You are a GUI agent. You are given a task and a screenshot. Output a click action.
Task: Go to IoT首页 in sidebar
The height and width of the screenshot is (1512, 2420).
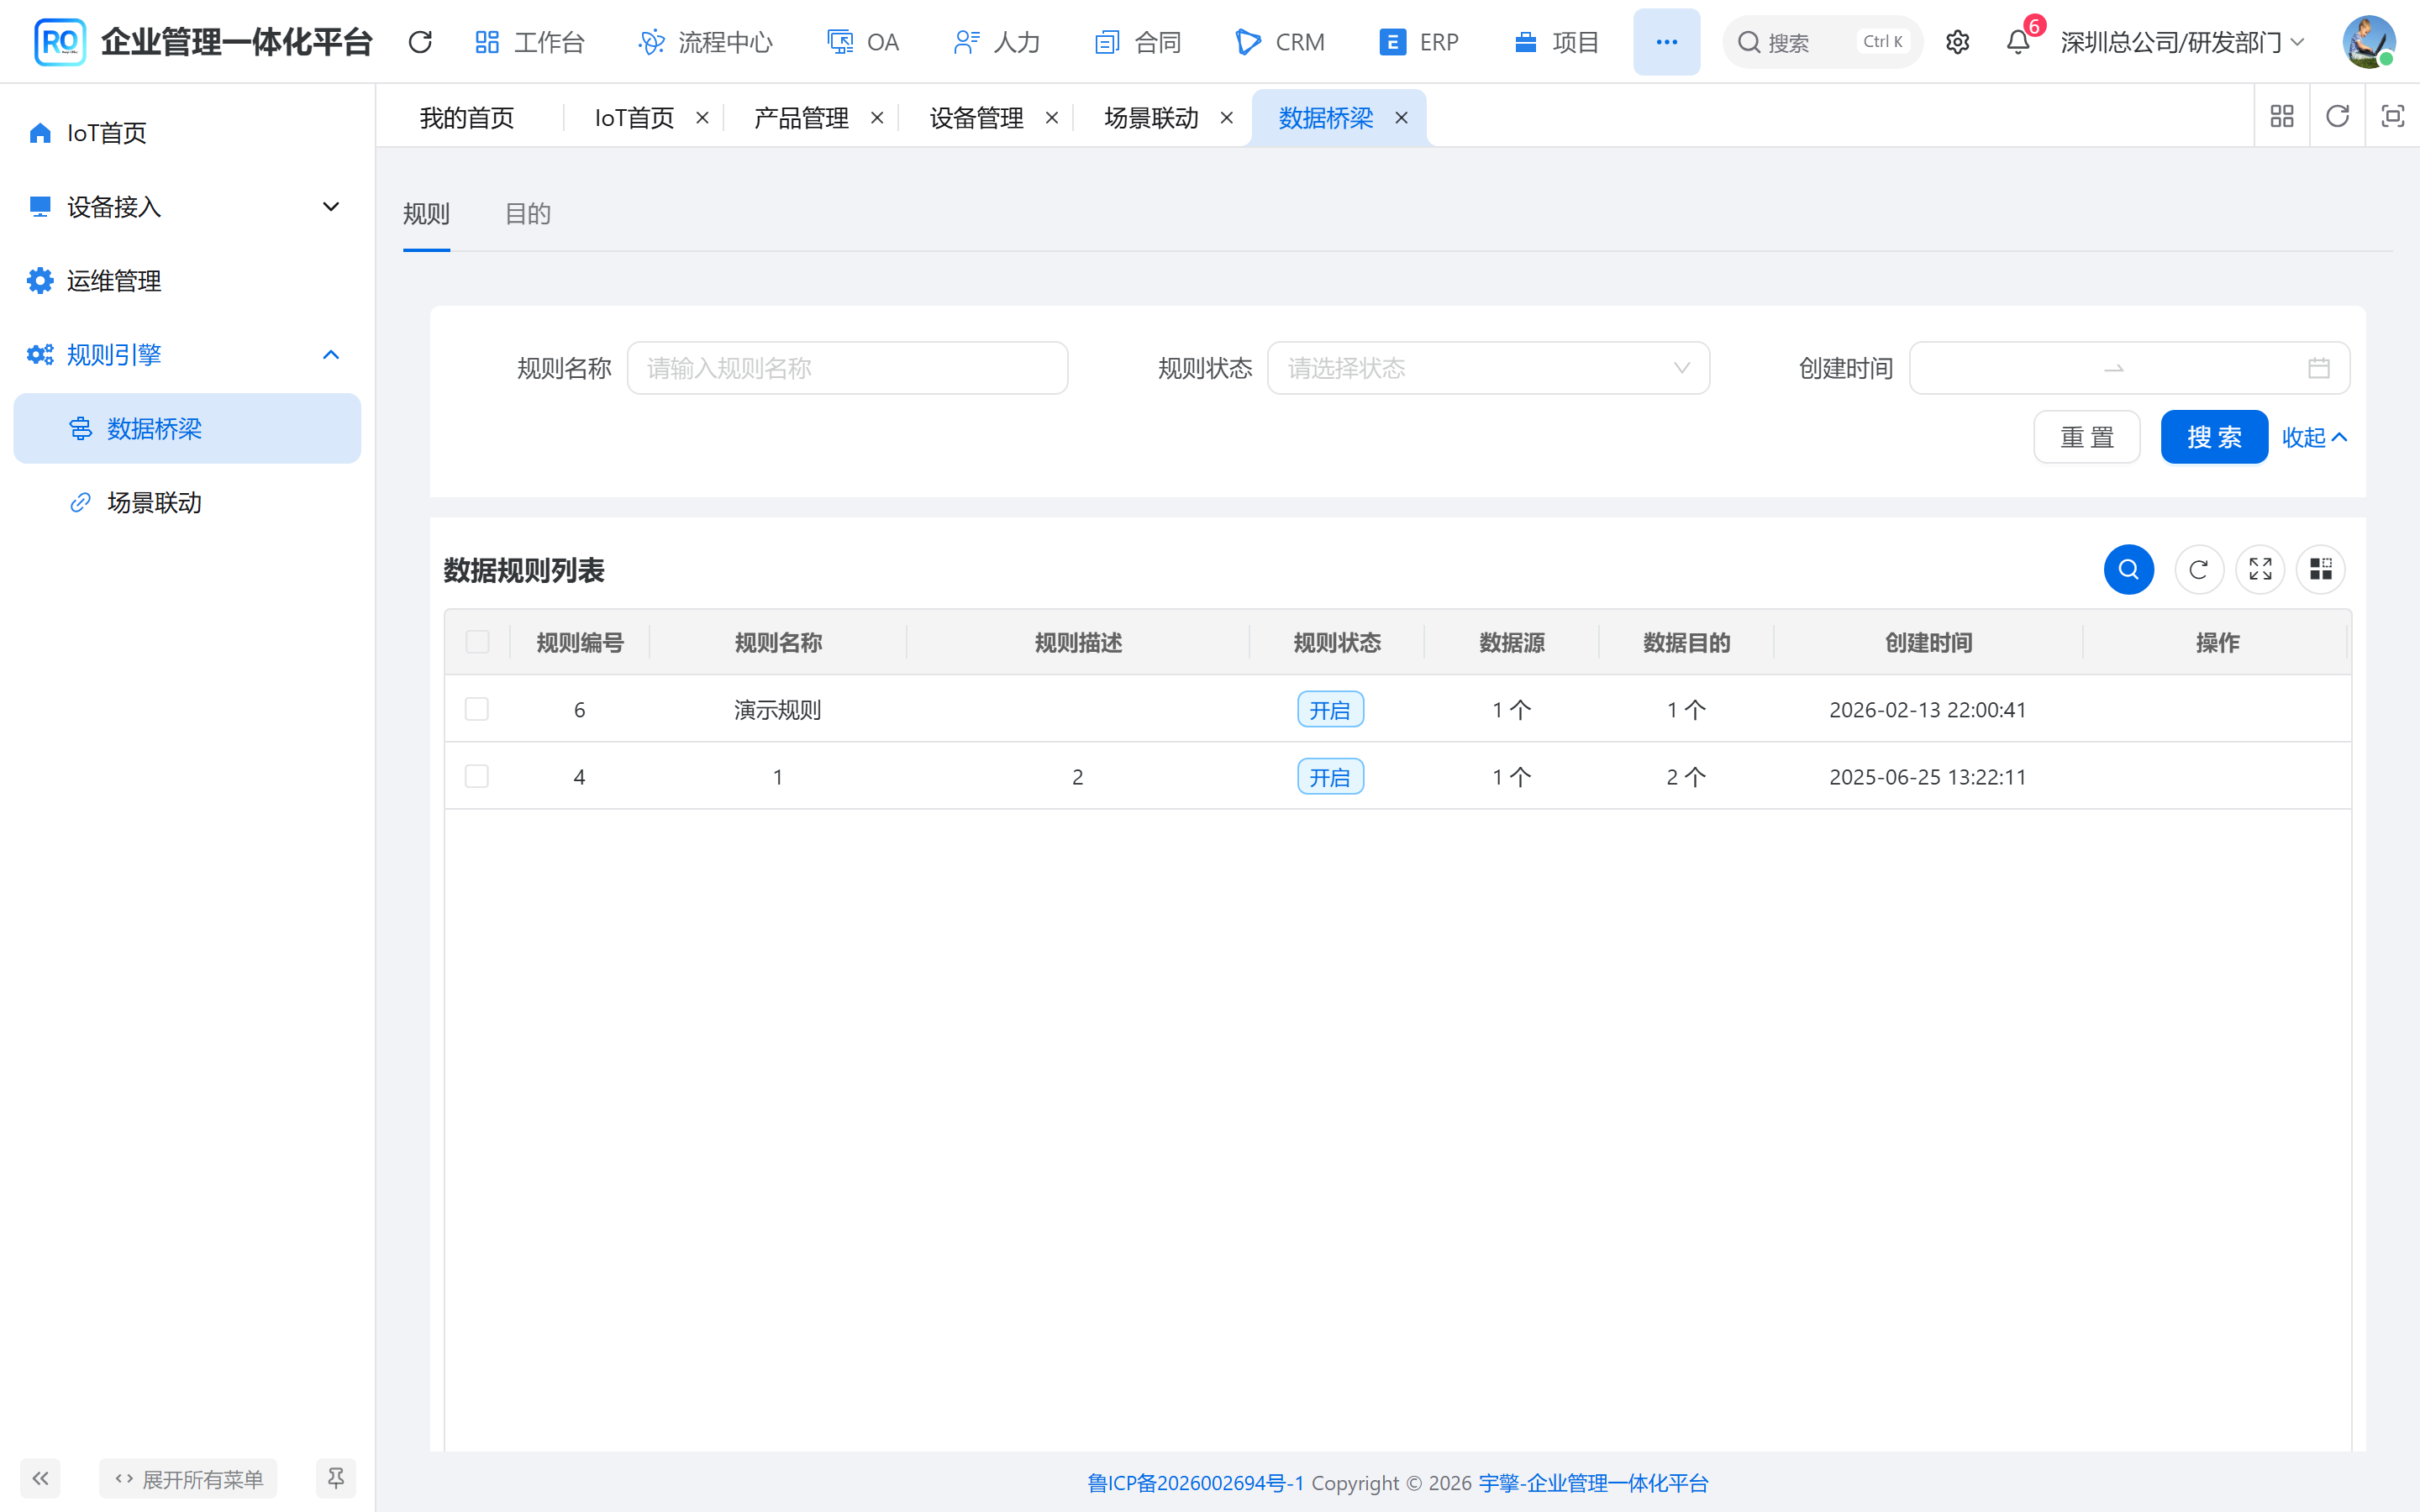click(187, 133)
